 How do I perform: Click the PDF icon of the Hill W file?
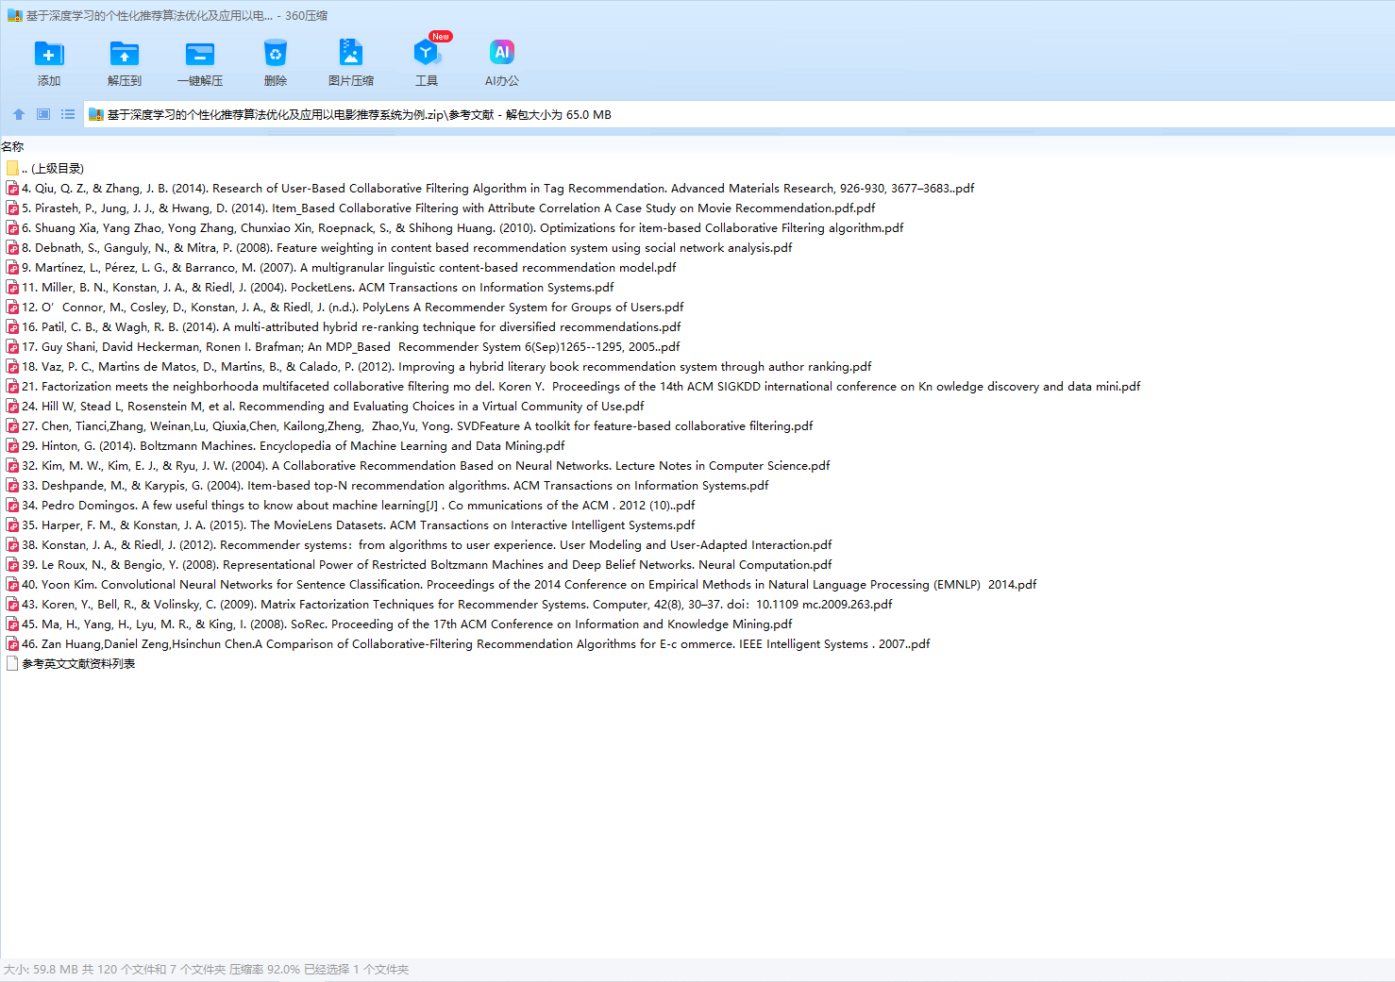pyautogui.click(x=12, y=407)
